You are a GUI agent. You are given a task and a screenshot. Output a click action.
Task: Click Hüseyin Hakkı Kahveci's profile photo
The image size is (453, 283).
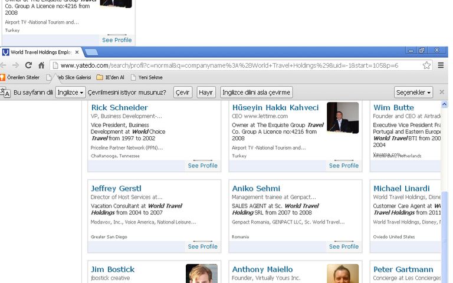(343, 118)
